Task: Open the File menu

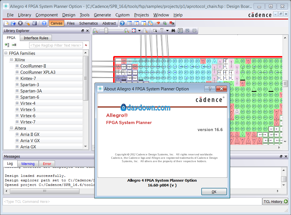Action: point(10,15)
